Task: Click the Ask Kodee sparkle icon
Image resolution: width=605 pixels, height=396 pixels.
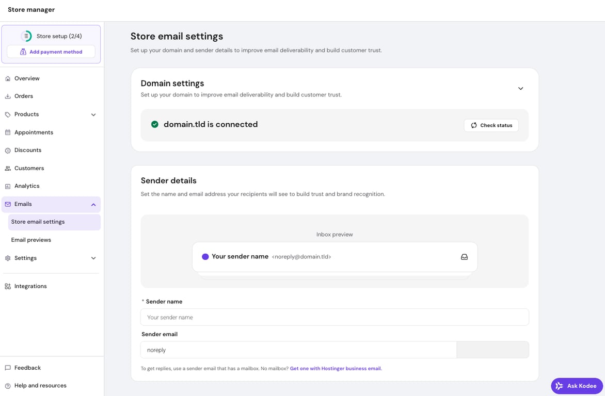Action: tap(559, 386)
